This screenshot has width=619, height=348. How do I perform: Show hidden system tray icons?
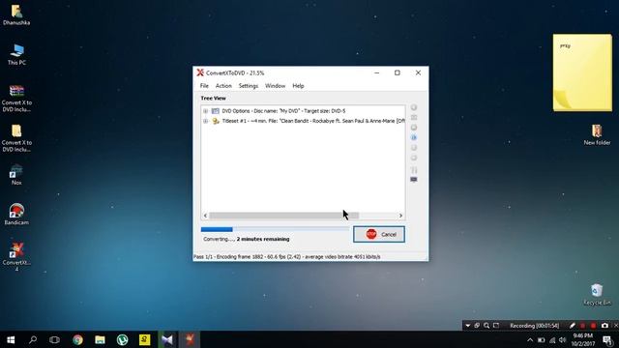530,339
